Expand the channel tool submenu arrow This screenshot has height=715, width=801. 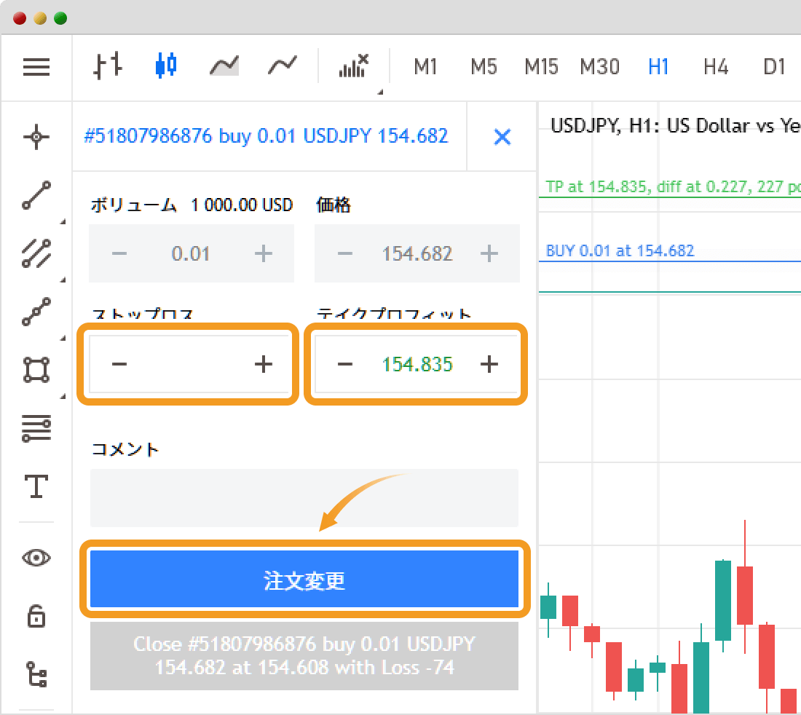(63, 280)
